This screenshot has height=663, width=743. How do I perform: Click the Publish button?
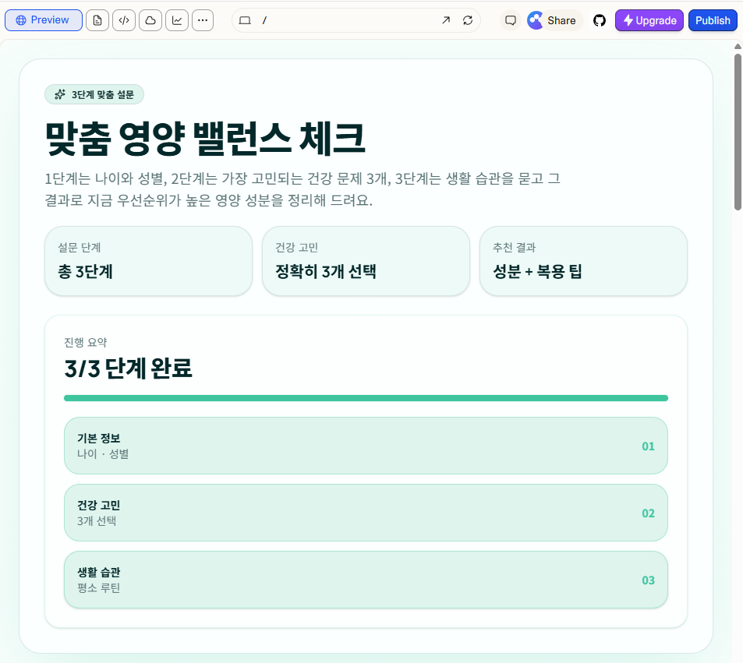[x=712, y=20]
